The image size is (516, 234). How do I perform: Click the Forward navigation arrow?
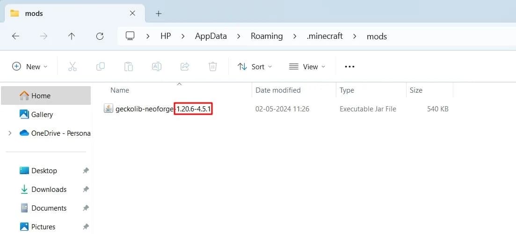[44, 36]
